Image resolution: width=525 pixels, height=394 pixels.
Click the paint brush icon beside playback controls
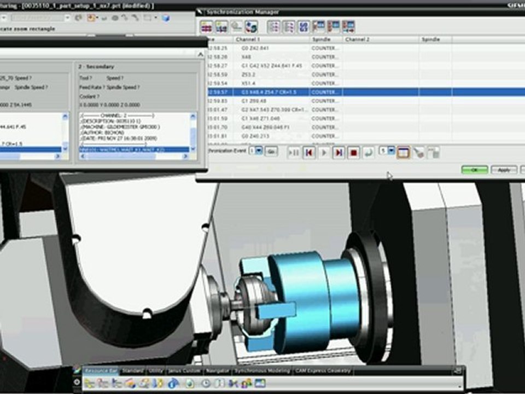pyautogui.click(x=418, y=153)
